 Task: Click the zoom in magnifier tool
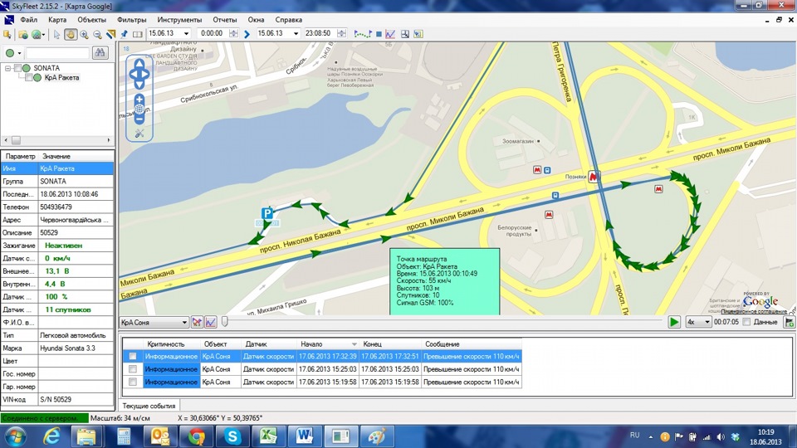coord(84,34)
